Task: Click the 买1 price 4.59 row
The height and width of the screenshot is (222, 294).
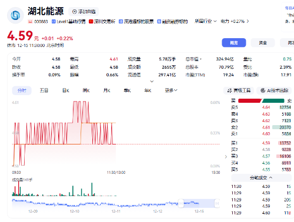Action: click(x=261, y=143)
